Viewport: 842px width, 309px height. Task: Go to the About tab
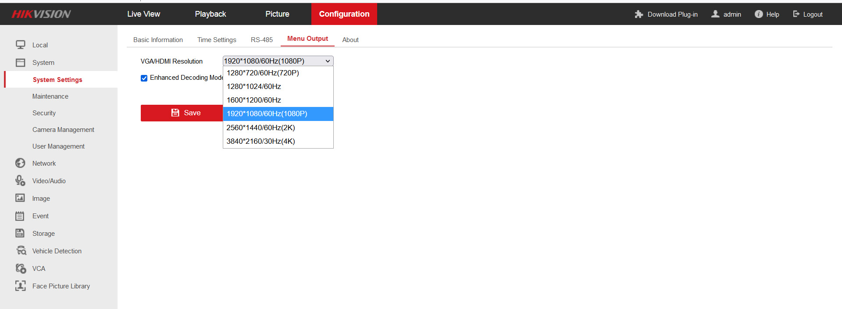click(350, 40)
